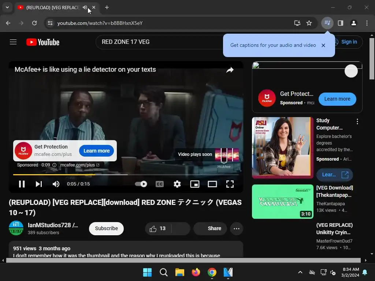
Task: Click Learn more on video ad overlay
Action: [x=96, y=151]
